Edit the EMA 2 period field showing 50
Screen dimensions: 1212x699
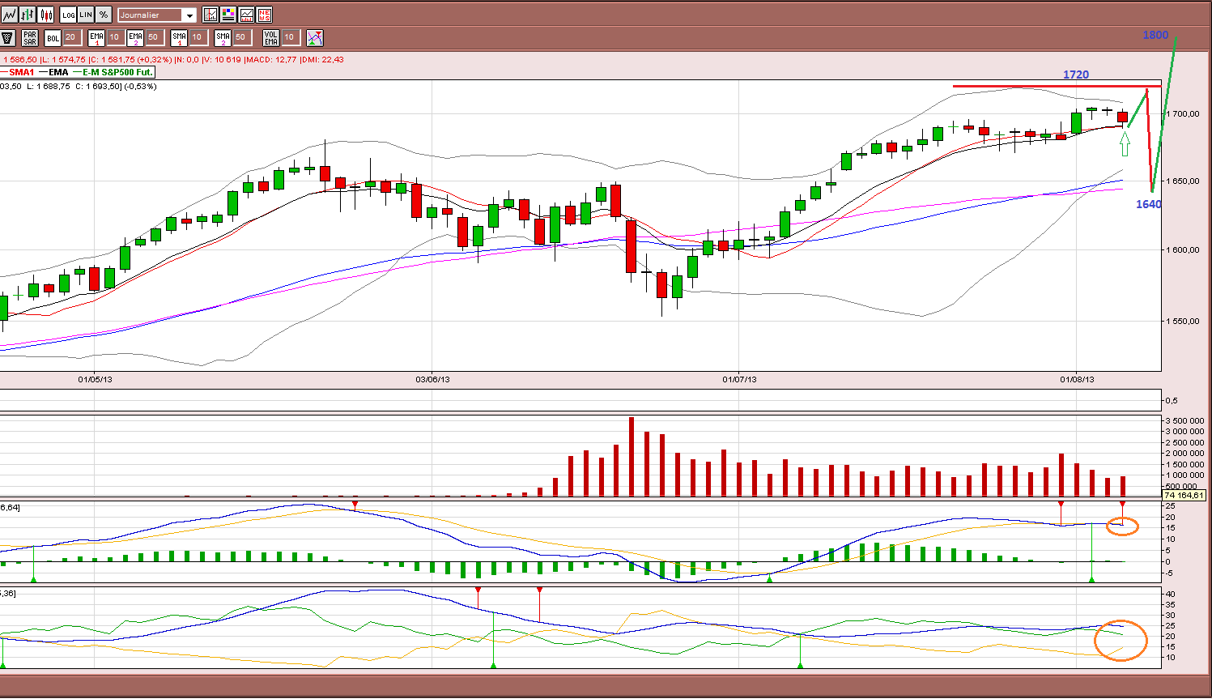pyautogui.click(x=154, y=37)
